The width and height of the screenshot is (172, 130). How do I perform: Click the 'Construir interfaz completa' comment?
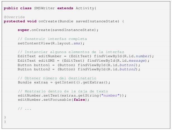pos(52,39)
